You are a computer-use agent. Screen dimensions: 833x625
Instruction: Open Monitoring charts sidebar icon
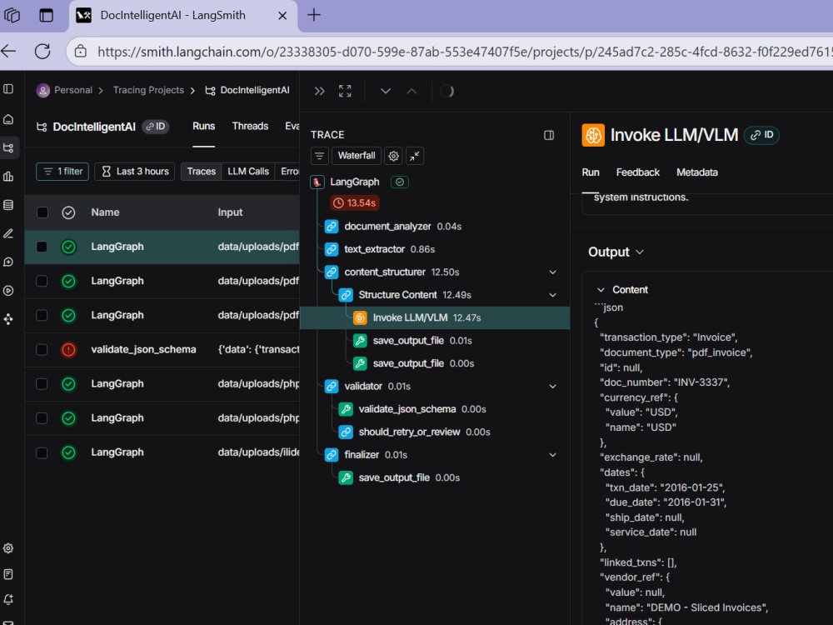click(8, 177)
